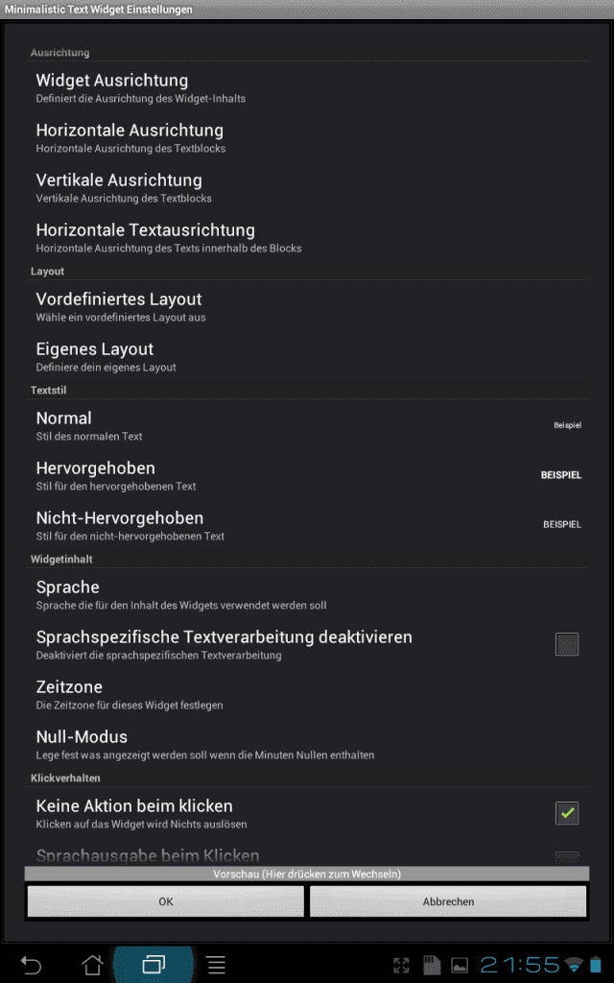Cancel with the Abbrechen button

coord(448,901)
